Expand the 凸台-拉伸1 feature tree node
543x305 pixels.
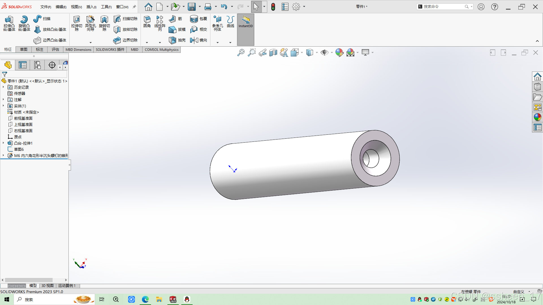3,143
